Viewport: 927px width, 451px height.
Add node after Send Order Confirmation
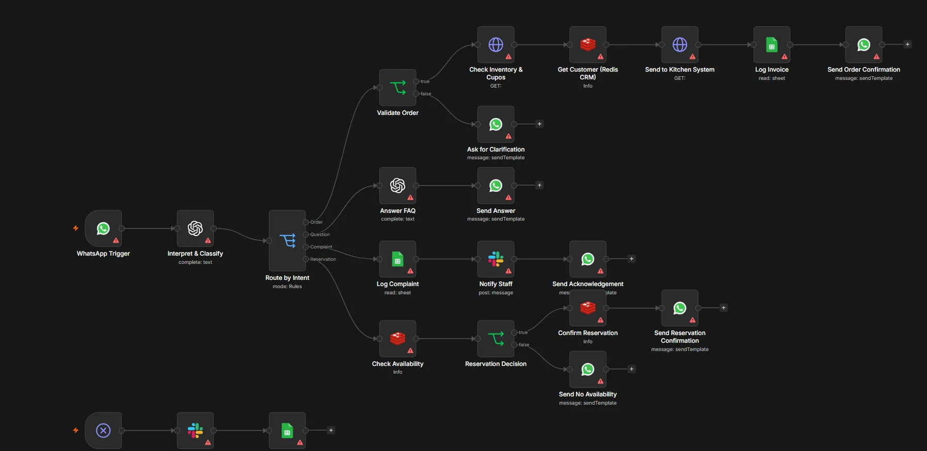(x=907, y=44)
